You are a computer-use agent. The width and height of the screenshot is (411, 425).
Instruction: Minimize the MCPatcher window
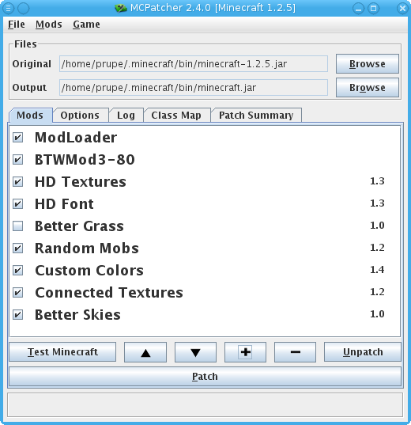pos(358,8)
